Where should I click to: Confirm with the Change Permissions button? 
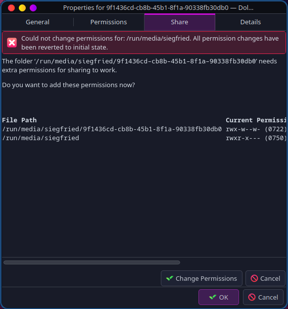tap(201, 278)
